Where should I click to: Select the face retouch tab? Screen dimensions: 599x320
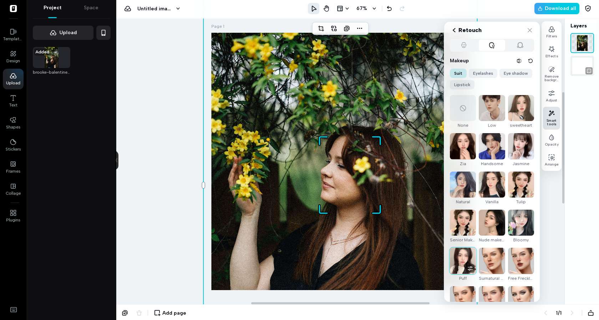(x=463, y=45)
